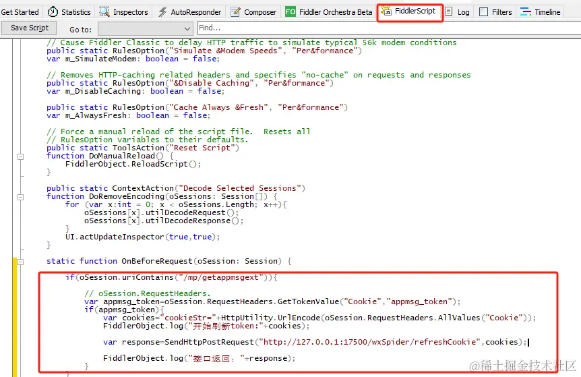Open the Filters tab

(x=495, y=12)
